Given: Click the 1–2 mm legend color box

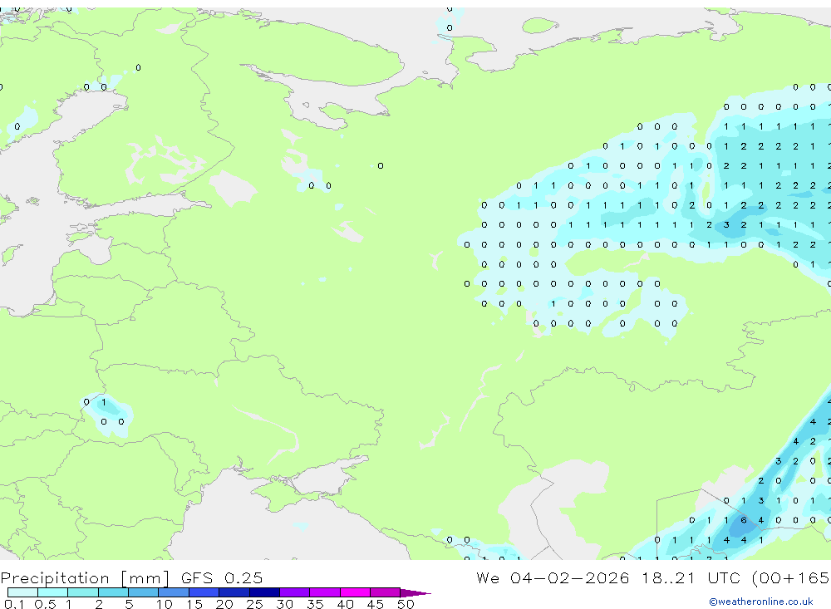Looking at the screenshot, I should click(83, 592).
